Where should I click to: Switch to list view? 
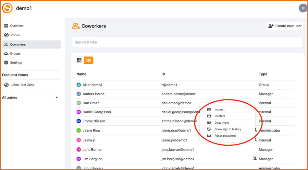89,60
